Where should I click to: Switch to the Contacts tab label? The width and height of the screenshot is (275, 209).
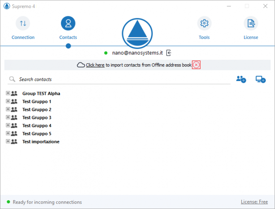[x=68, y=37]
